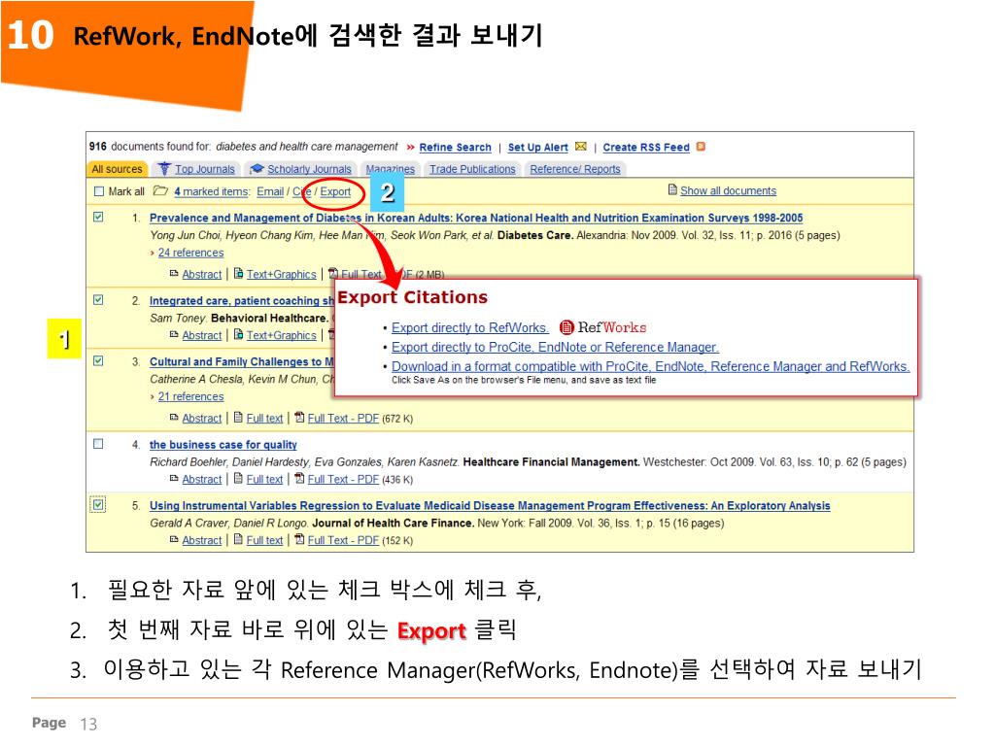This screenshot has width=995, height=746.
Task: Click the Set Up Alert link
Action: point(537,148)
